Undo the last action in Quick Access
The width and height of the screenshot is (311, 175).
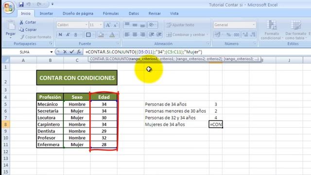pos(29,4)
